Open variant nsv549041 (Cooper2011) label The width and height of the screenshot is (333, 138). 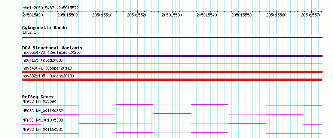tap(47, 68)
